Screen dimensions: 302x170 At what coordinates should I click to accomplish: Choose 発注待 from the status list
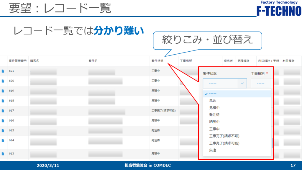pyautogui.click(x=214, y=115)
